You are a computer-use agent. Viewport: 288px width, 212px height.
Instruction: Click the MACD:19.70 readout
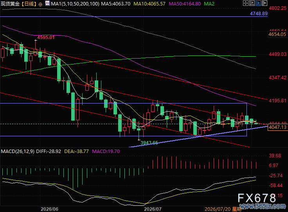pyautogui.click(x=106, y=151)
